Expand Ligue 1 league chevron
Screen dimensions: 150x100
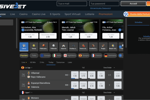pyautogui.click(x=32, y=92)
